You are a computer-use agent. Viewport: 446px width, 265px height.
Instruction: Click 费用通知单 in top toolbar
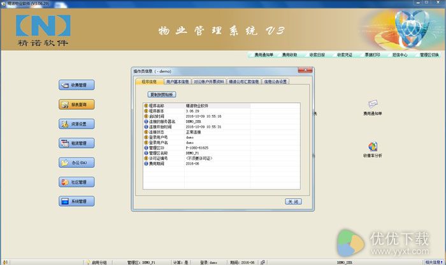click(x=264, y=55)
